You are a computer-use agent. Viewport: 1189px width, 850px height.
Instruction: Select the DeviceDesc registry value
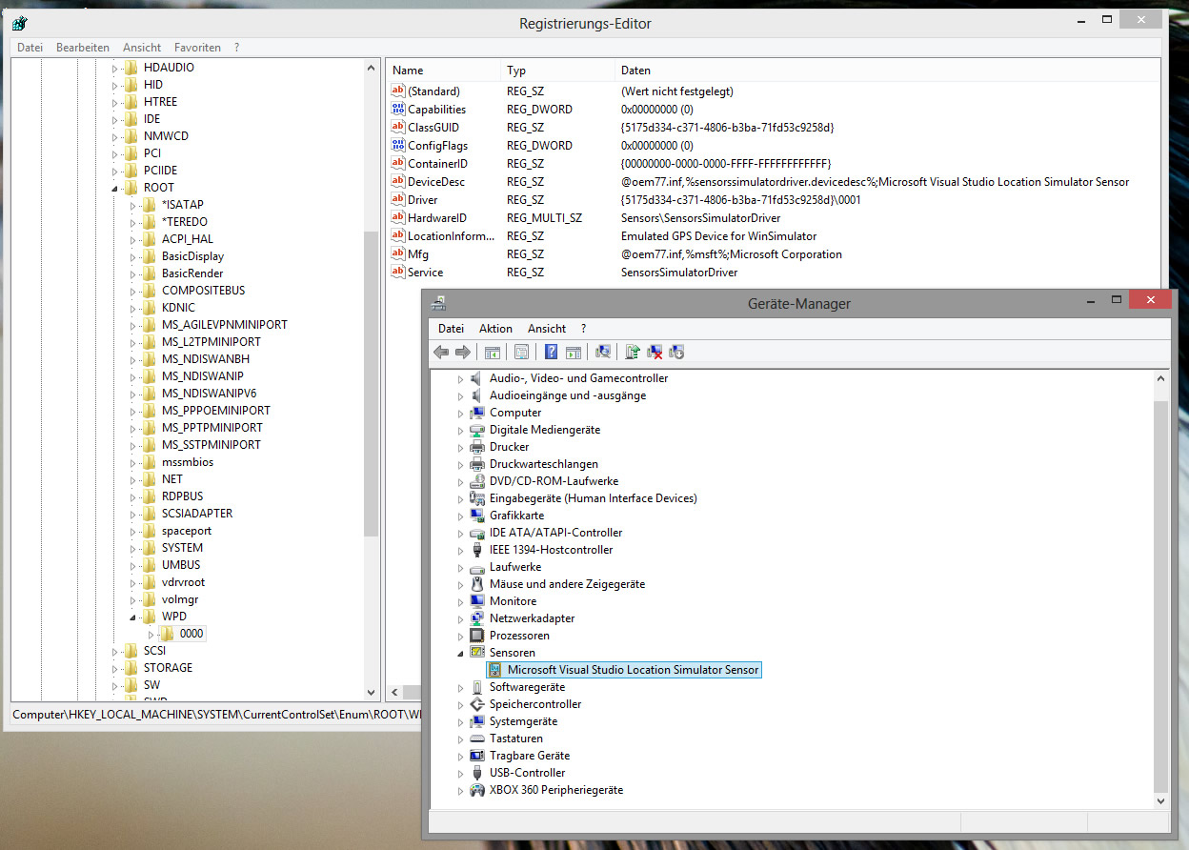tap(436, 182)
